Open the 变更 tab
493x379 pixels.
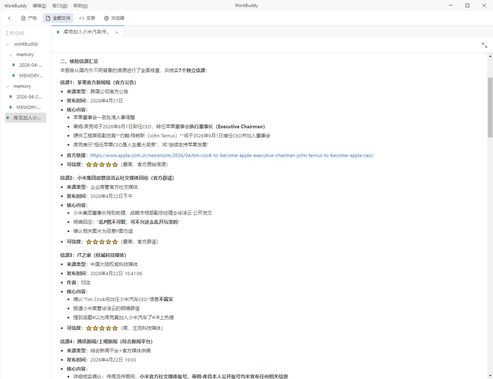87,18
